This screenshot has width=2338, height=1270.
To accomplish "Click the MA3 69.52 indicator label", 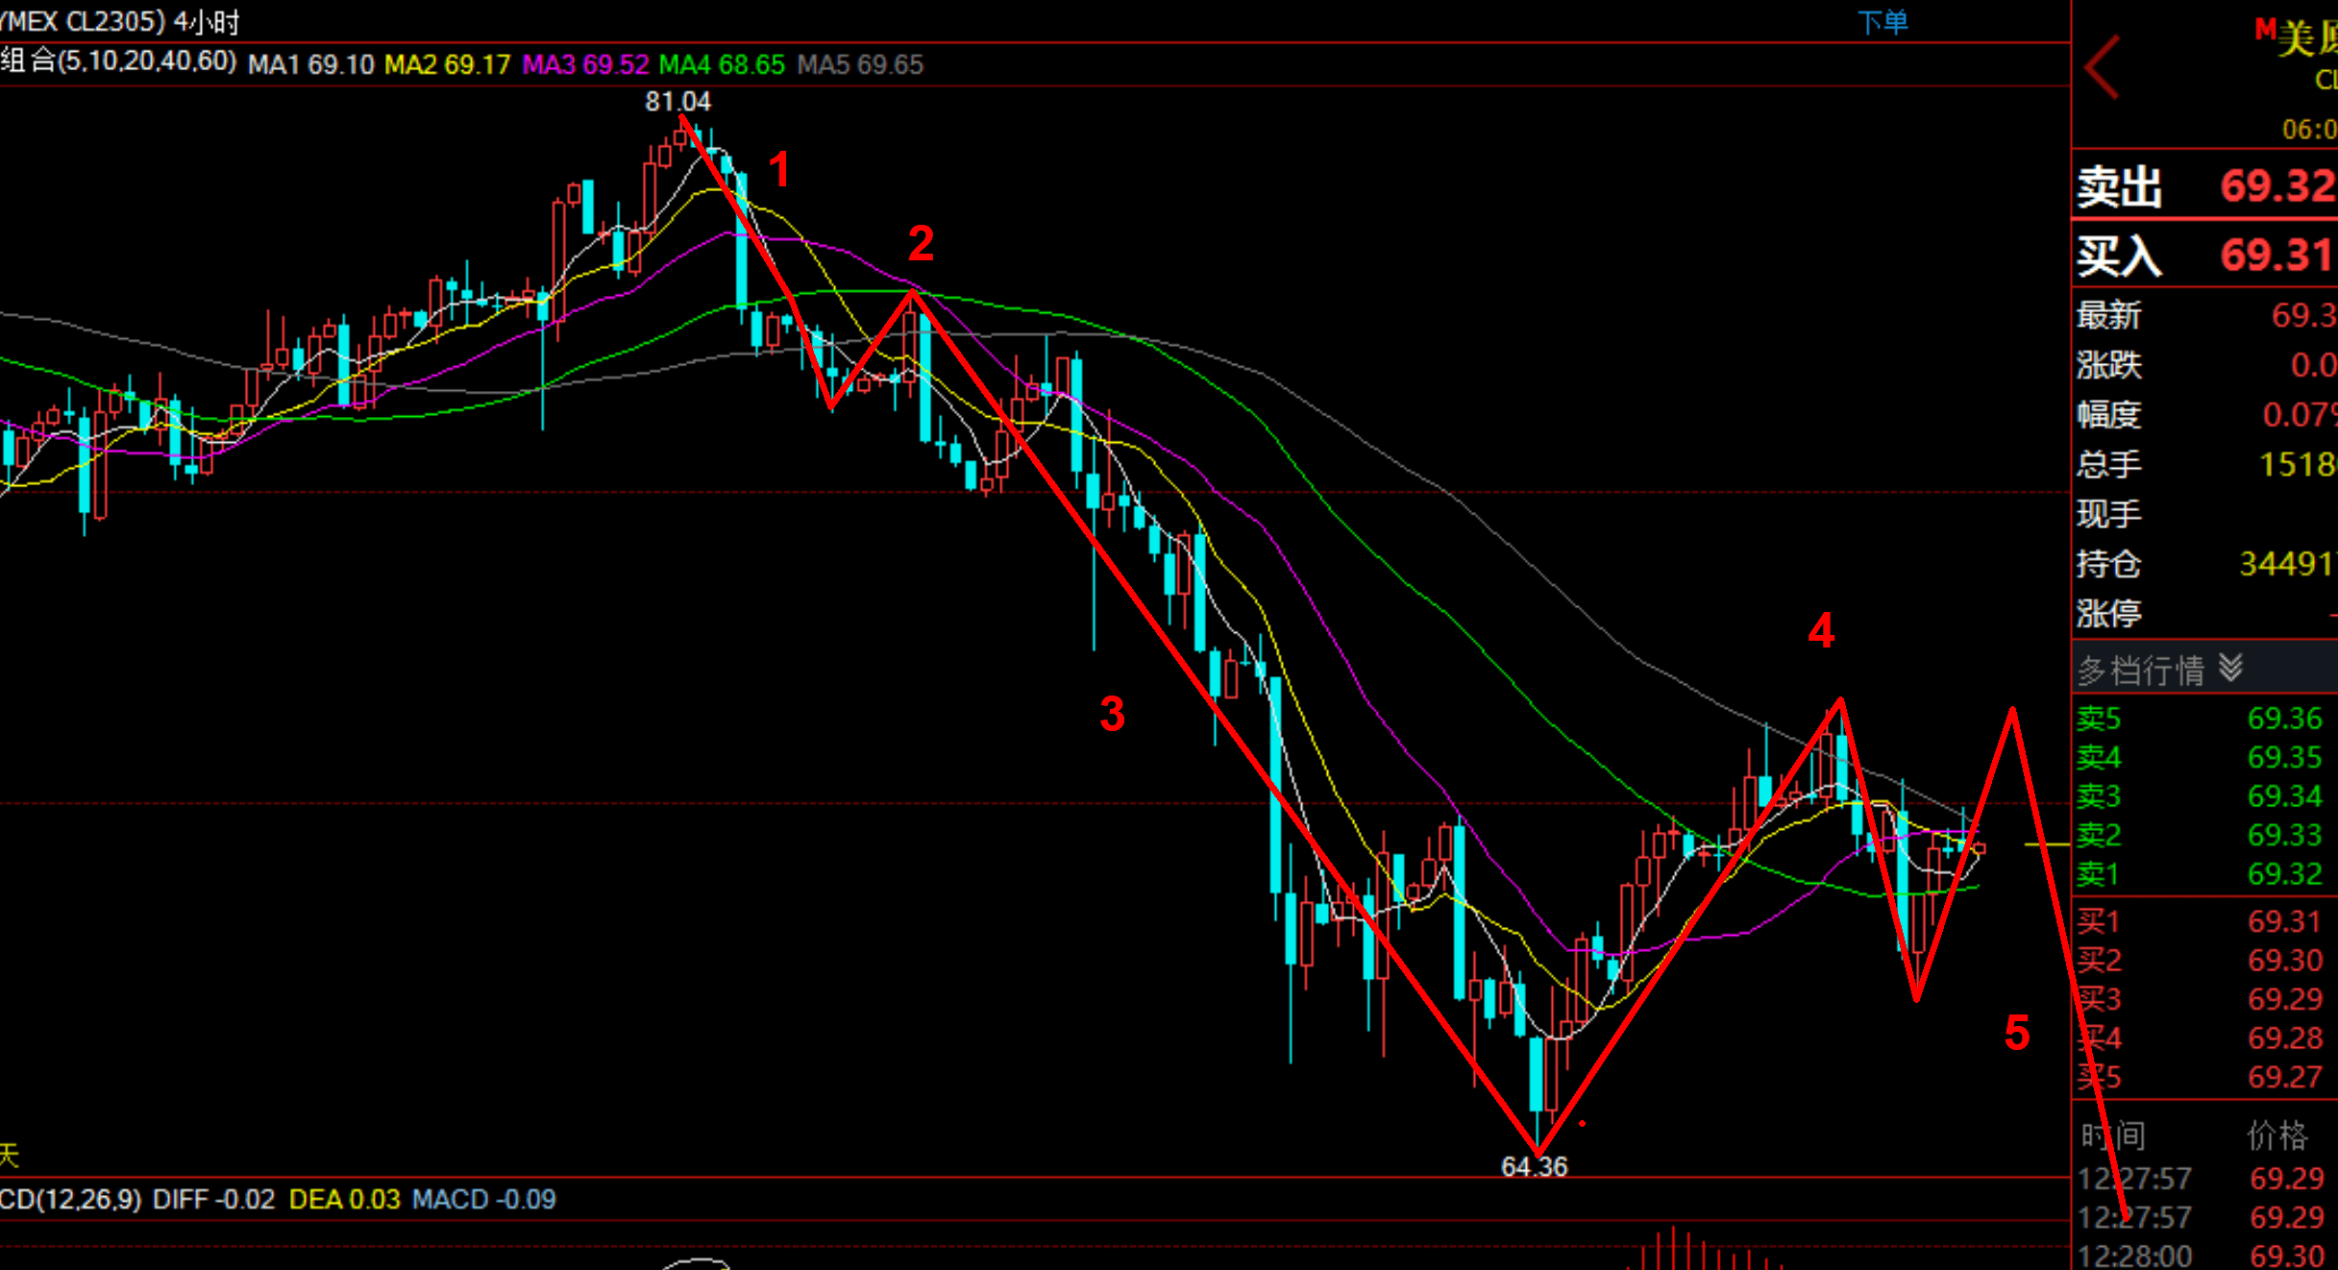I will 585,64.
